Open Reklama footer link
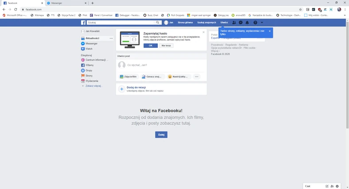The height and width of the screenshot is (189, 349). (243, 45)
